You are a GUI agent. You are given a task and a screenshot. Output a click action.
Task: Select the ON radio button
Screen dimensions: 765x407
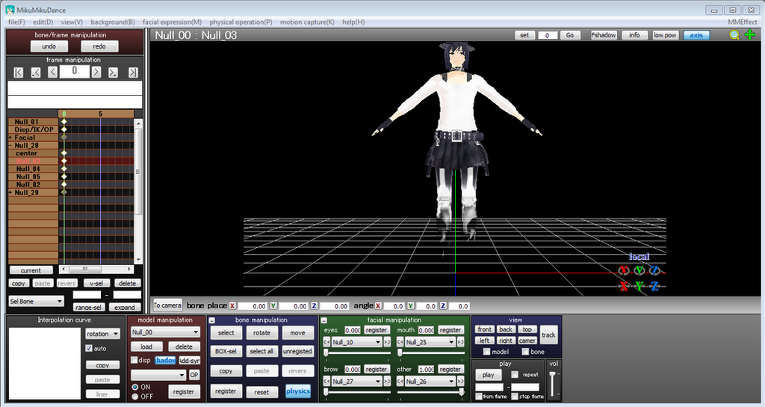click(135, 387)
